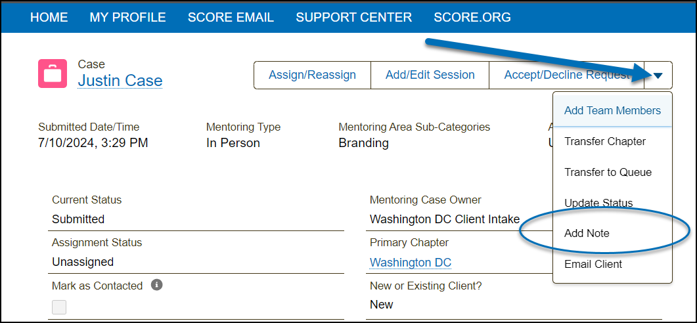This screenshot has width=697, height=323.
Task: Choose Transfer Chapter menu option
Action: tap(605, 141)
